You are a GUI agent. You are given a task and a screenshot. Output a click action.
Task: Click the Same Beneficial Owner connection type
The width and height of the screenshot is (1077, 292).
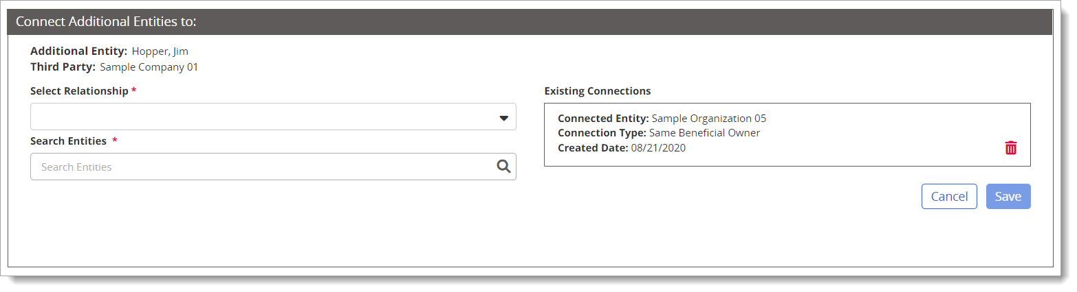click(x=704, y=132)
